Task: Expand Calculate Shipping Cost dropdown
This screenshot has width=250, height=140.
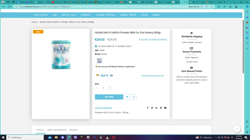Action: click(x=153, y=76)
